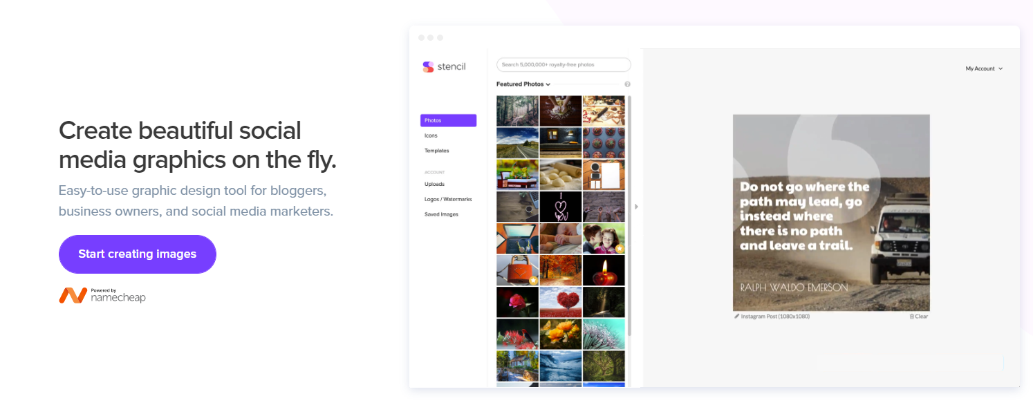This screenshot has width=1033, height=405.
Task: Click the trash Clear icon under canvas
Action: click(x=912, y=317)
